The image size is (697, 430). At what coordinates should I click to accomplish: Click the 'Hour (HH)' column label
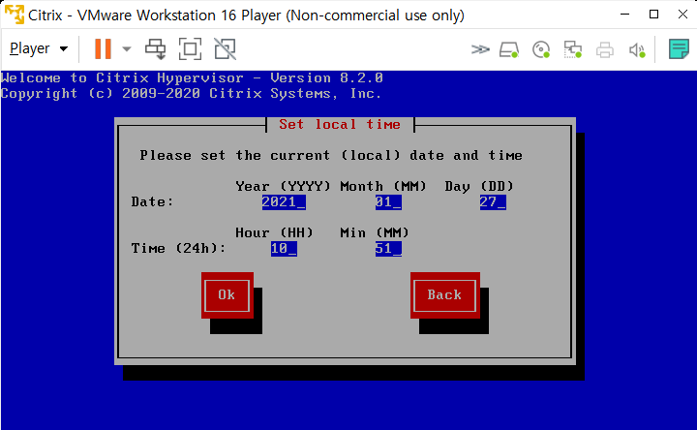click(274, 233)
